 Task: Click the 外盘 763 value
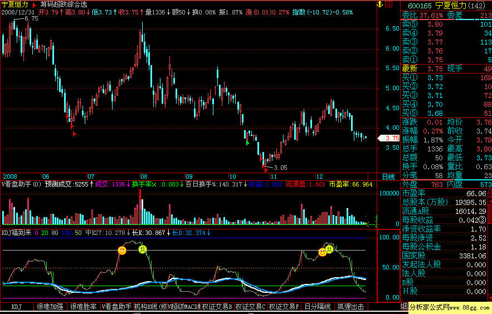436,185
